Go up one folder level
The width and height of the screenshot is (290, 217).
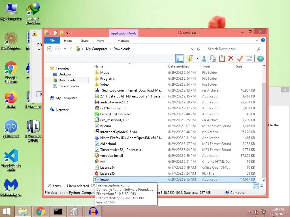71,49
